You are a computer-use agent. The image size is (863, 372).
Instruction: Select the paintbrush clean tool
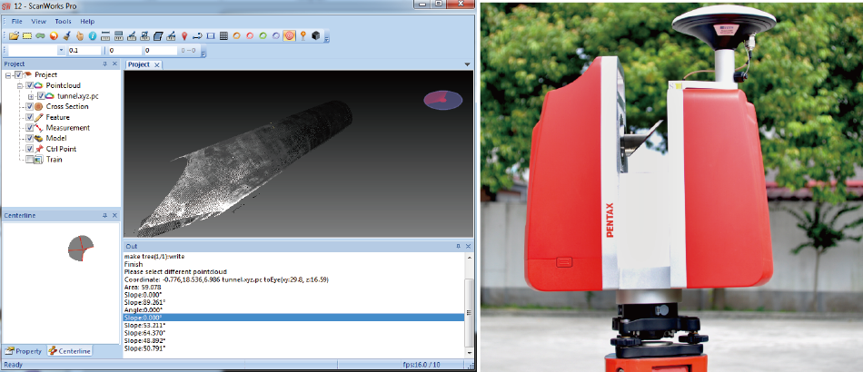66,35
